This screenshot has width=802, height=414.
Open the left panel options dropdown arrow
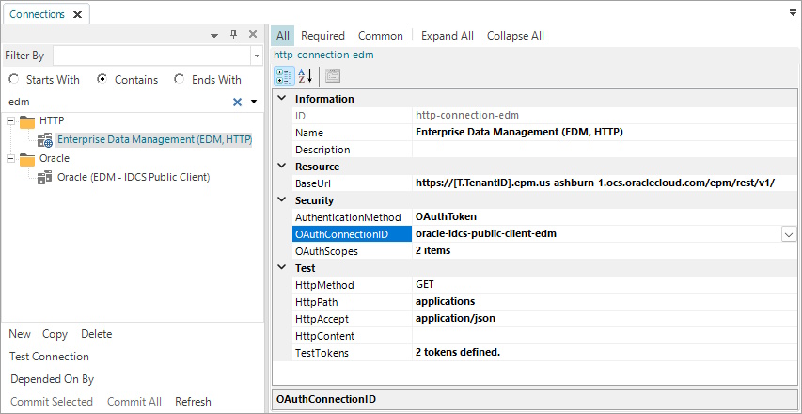point(214,36)
